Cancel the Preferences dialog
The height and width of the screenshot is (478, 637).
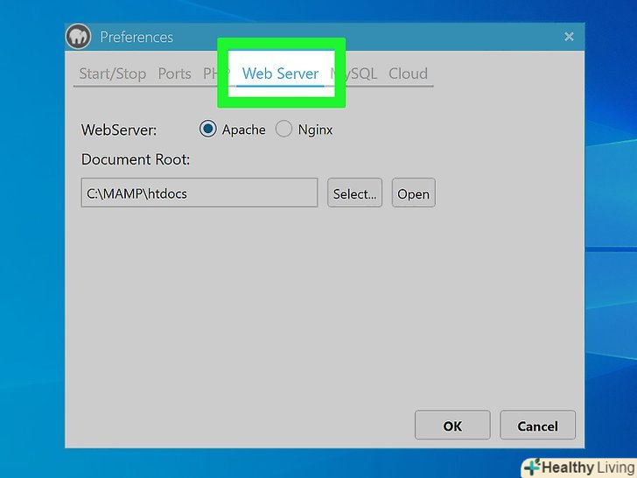point(537,425)
